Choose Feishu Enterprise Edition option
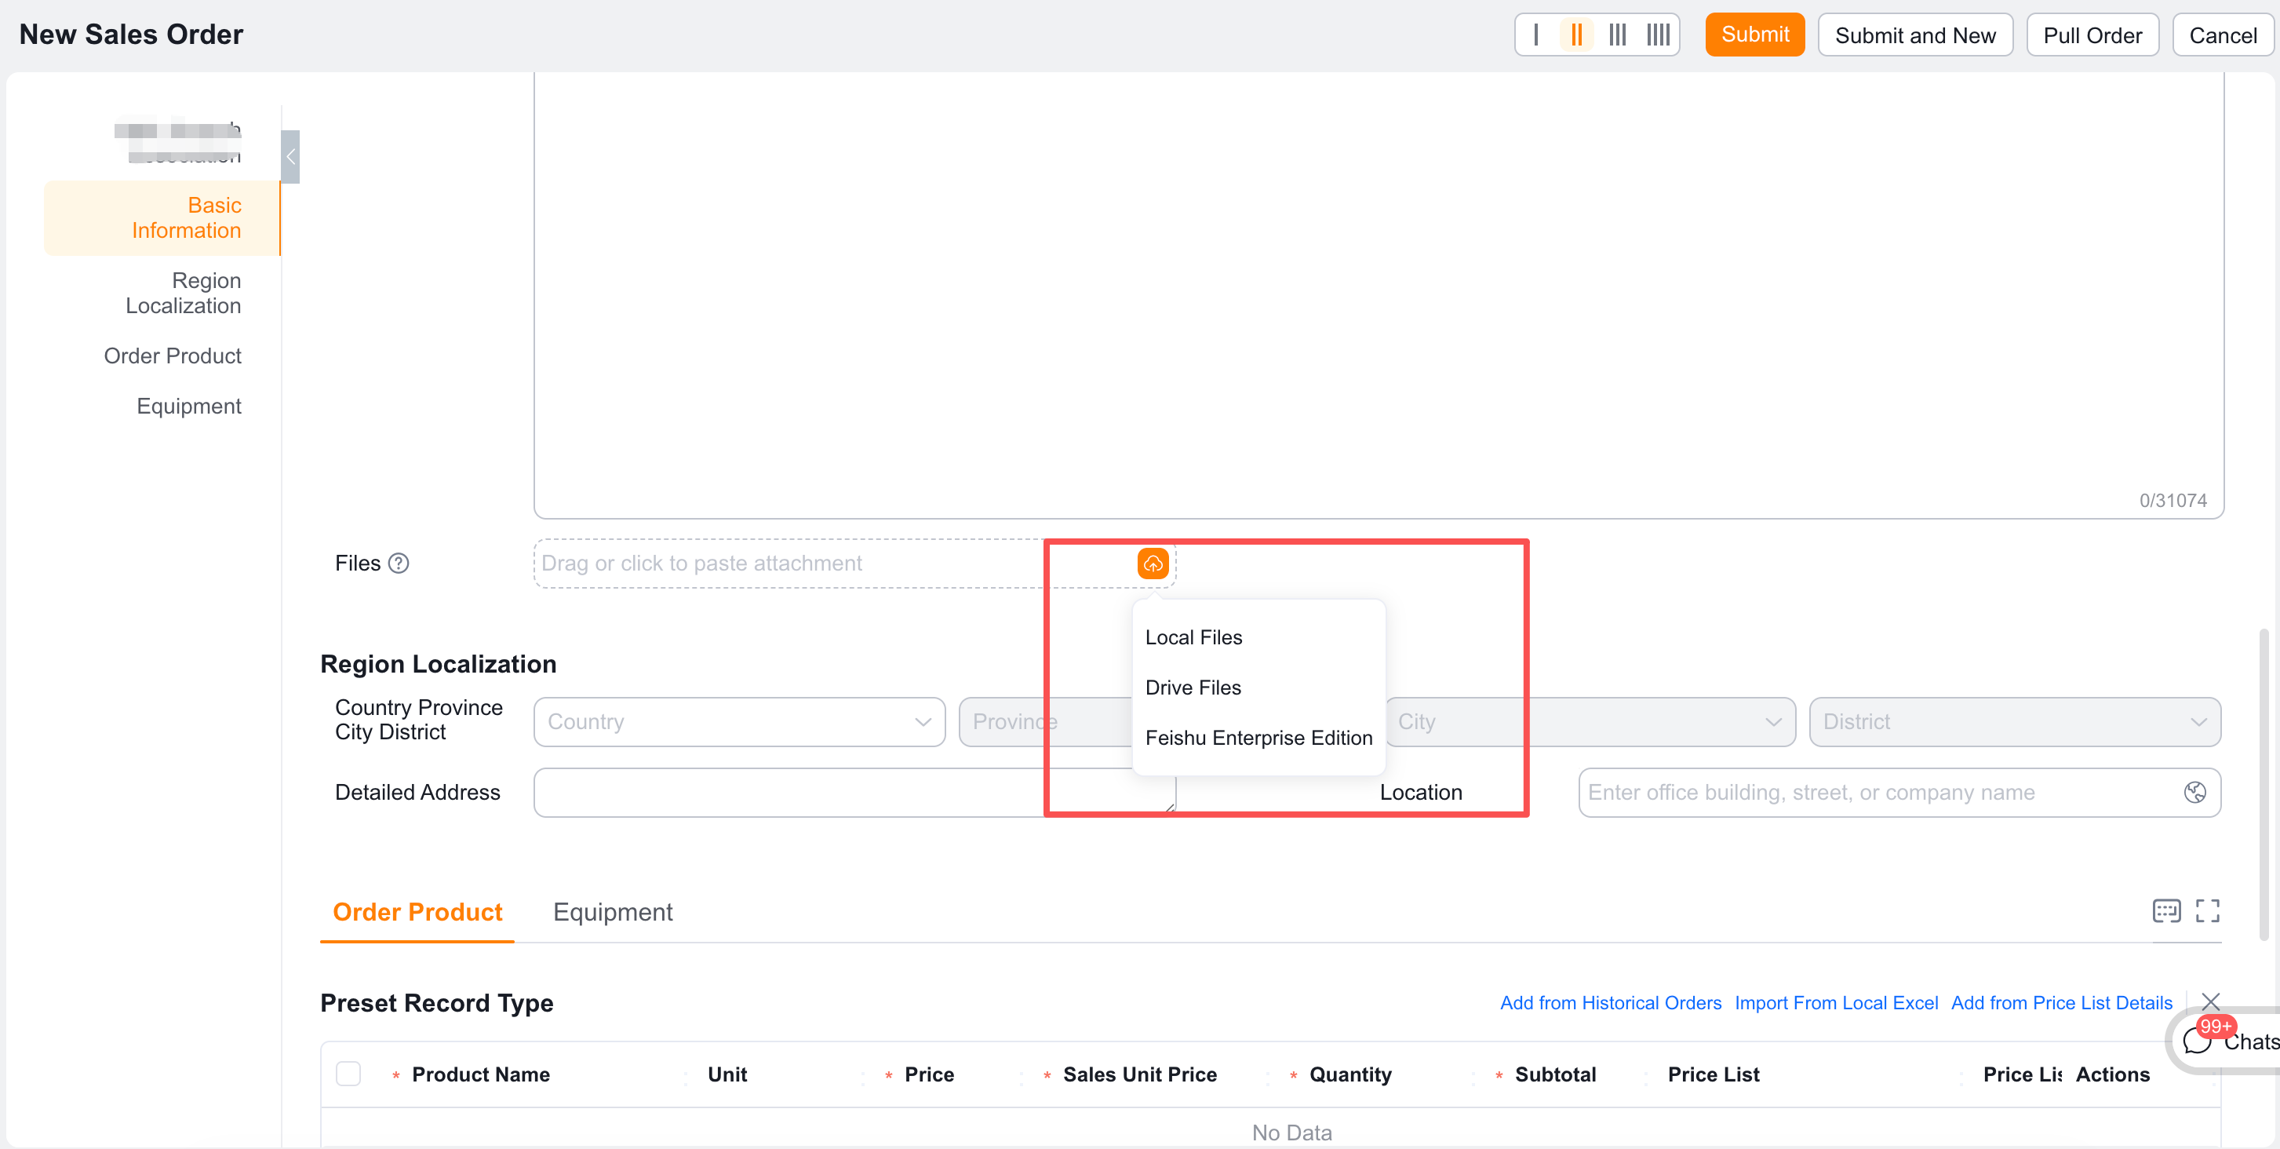The width and height of the screenshot is (2280, 1149). point(1258,738)
